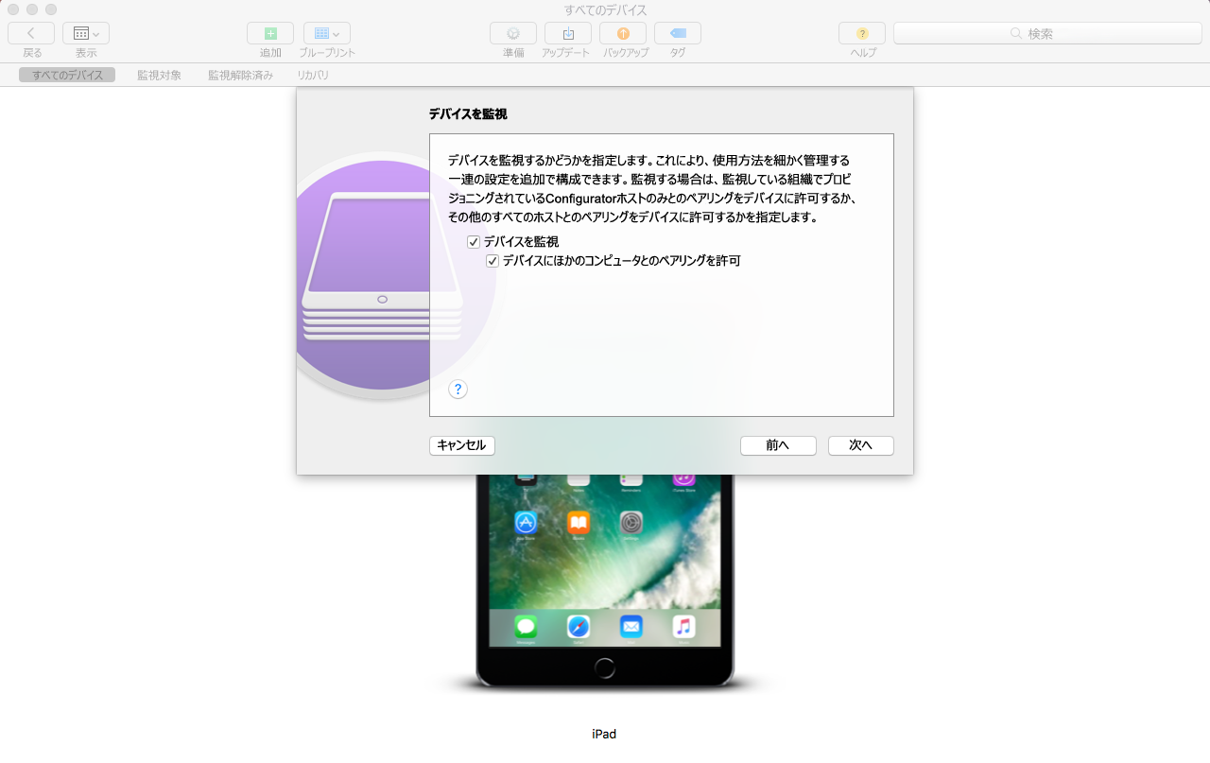Viewport: 1210px width, 763px height.
Task: Click the iBooks icon on iPad screen
Action: (579, 522)
